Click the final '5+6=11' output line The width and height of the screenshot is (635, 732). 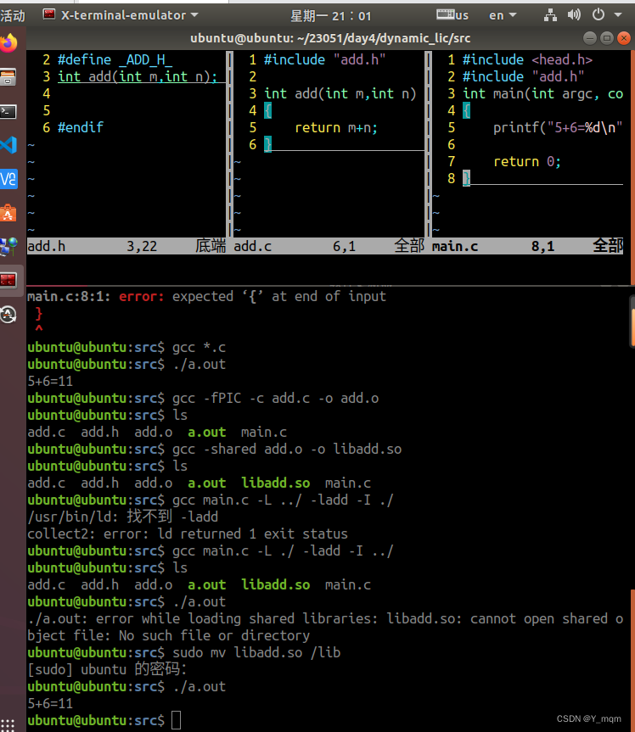click(50, 703)
